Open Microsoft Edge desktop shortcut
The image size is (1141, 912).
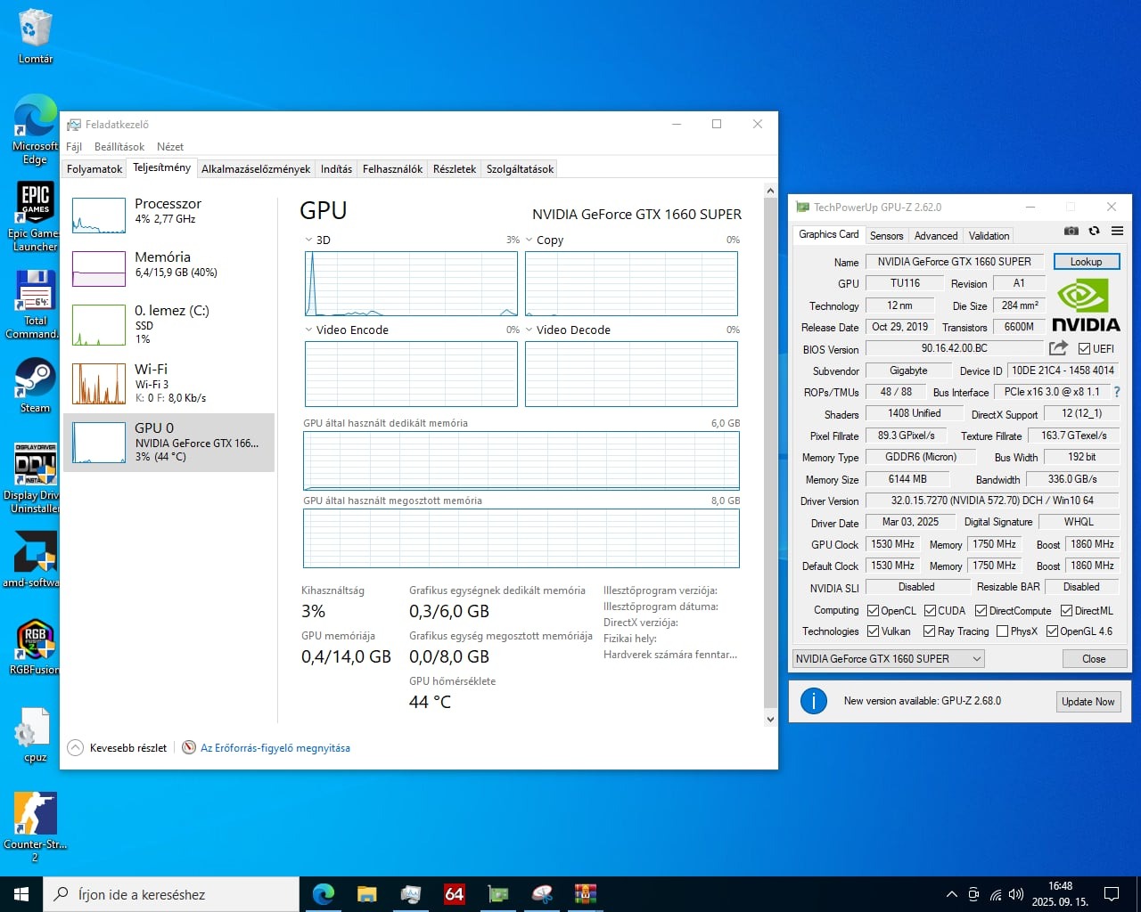click(35, 130)
